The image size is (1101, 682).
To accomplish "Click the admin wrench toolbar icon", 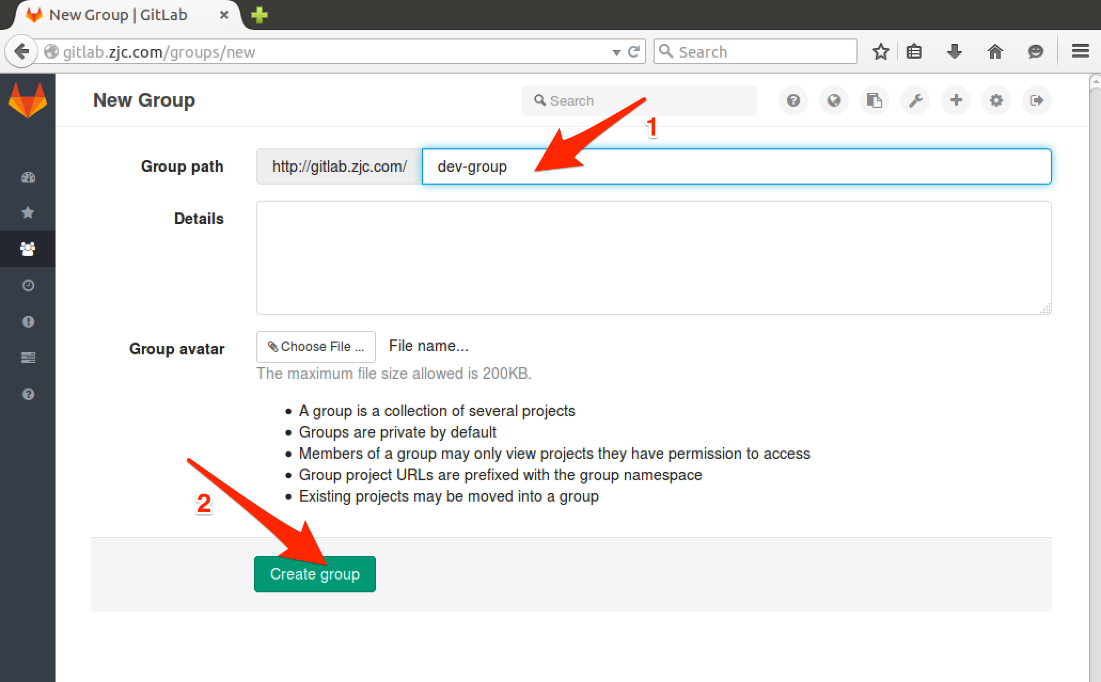I will [915, 100].
